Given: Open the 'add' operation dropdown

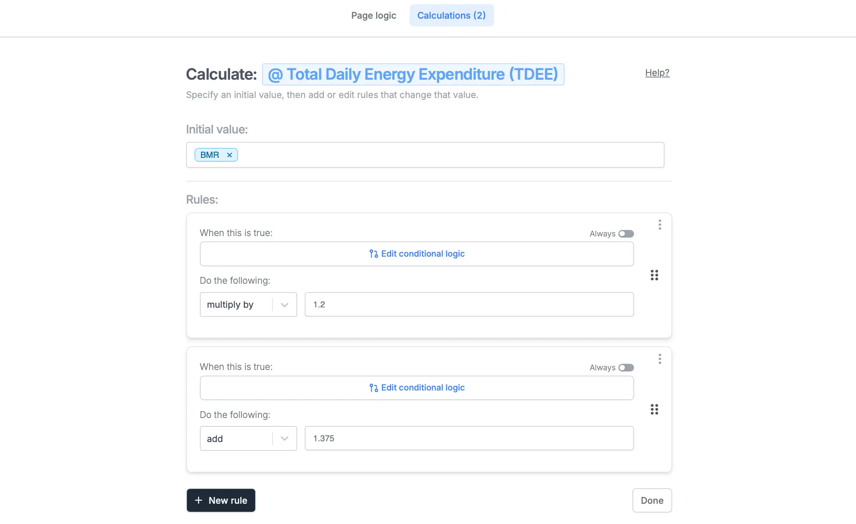Looking at the screenshot, I should [x=237, y=439].
